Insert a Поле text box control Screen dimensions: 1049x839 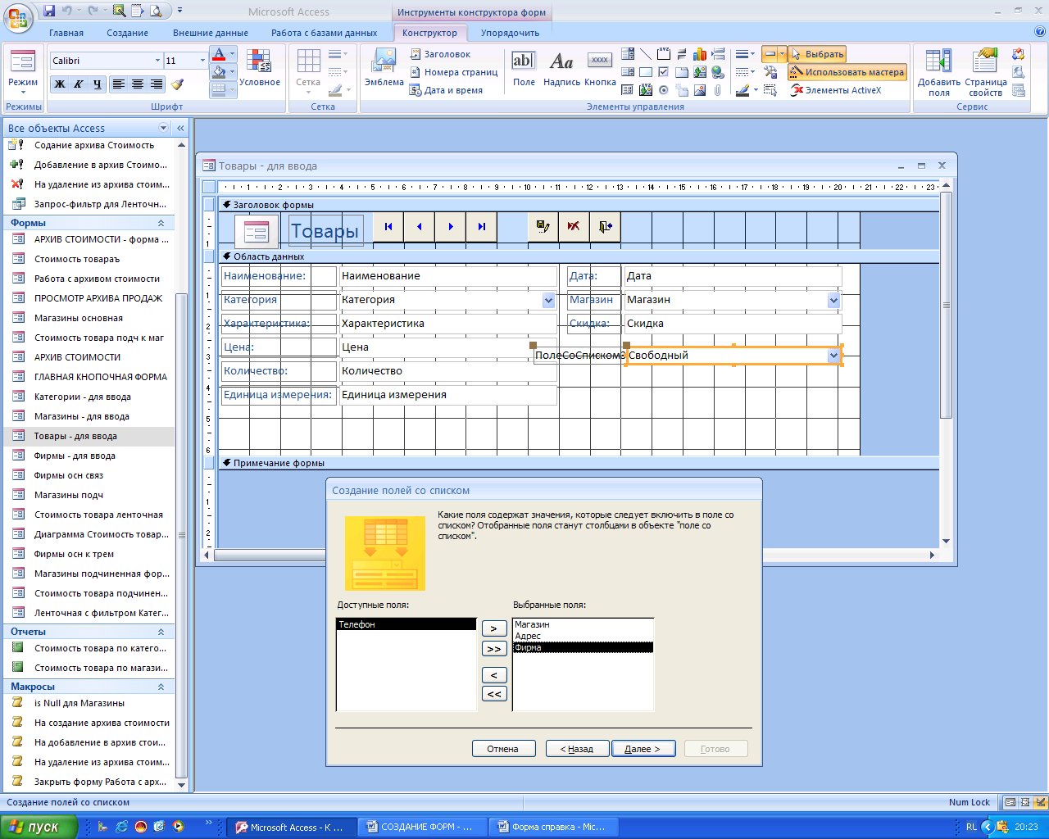(524, 69)
